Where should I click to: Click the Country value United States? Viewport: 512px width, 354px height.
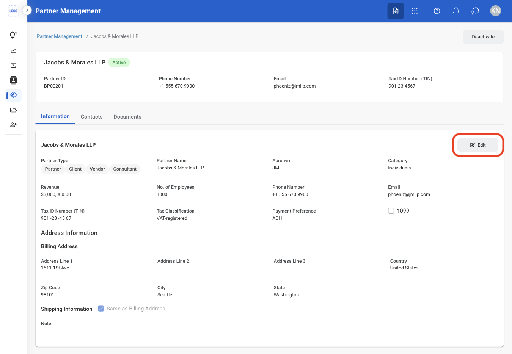click(x=404, y=268)
